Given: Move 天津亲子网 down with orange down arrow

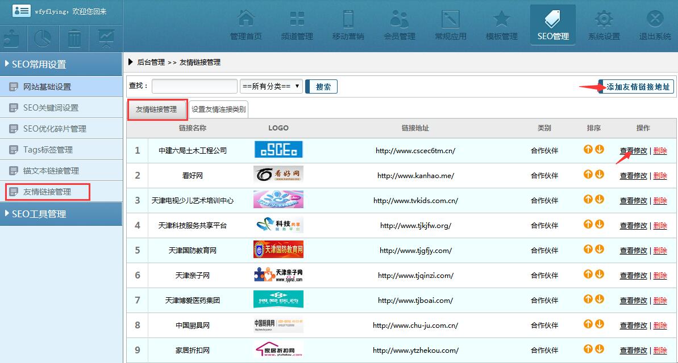Looking at the screenshot, I should click(x=600, y=275).
